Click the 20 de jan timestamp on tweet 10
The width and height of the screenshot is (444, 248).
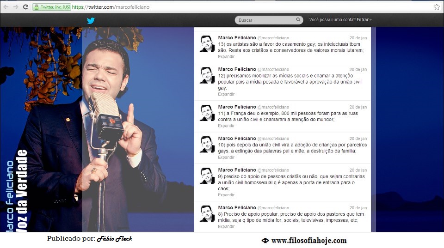358,139
